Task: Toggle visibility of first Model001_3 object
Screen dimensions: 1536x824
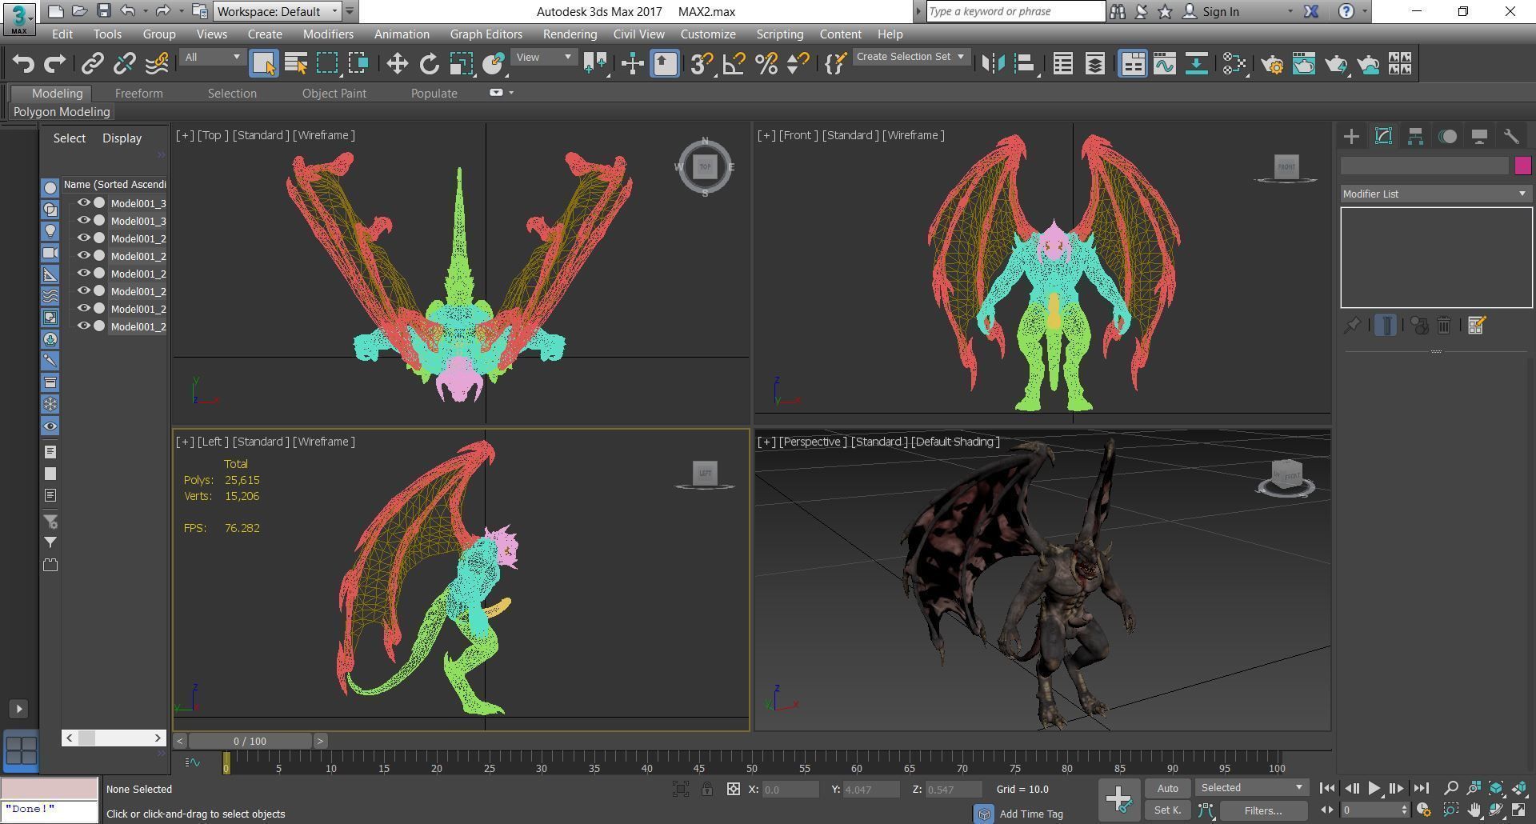Action: point(83,203)
